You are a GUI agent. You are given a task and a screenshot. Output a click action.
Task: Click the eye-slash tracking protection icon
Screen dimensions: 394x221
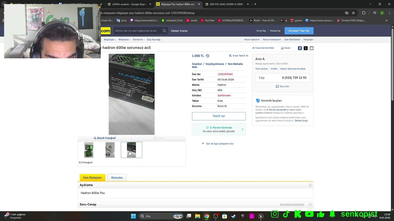pyautogui.click(x=347, y=13)
